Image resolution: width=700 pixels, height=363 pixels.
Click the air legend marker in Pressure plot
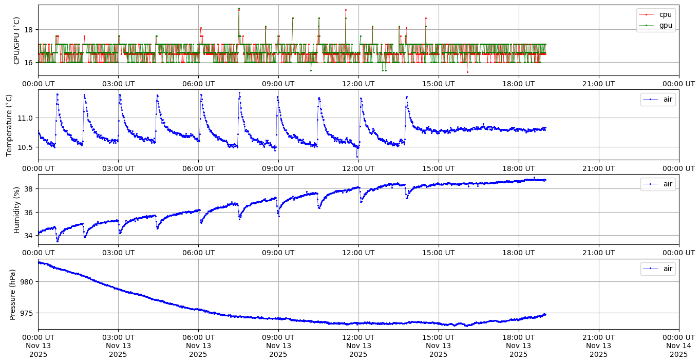(650, 269)
